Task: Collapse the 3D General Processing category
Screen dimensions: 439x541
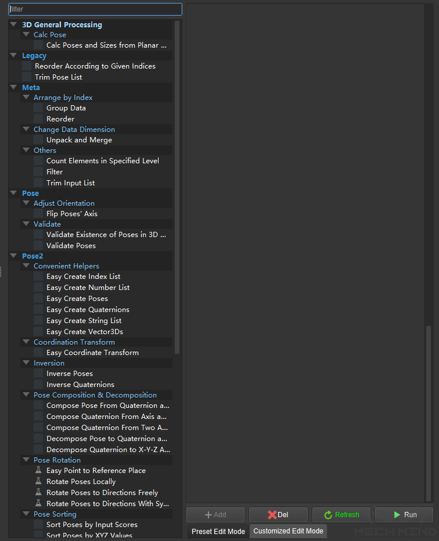Action: pos(14,25)
